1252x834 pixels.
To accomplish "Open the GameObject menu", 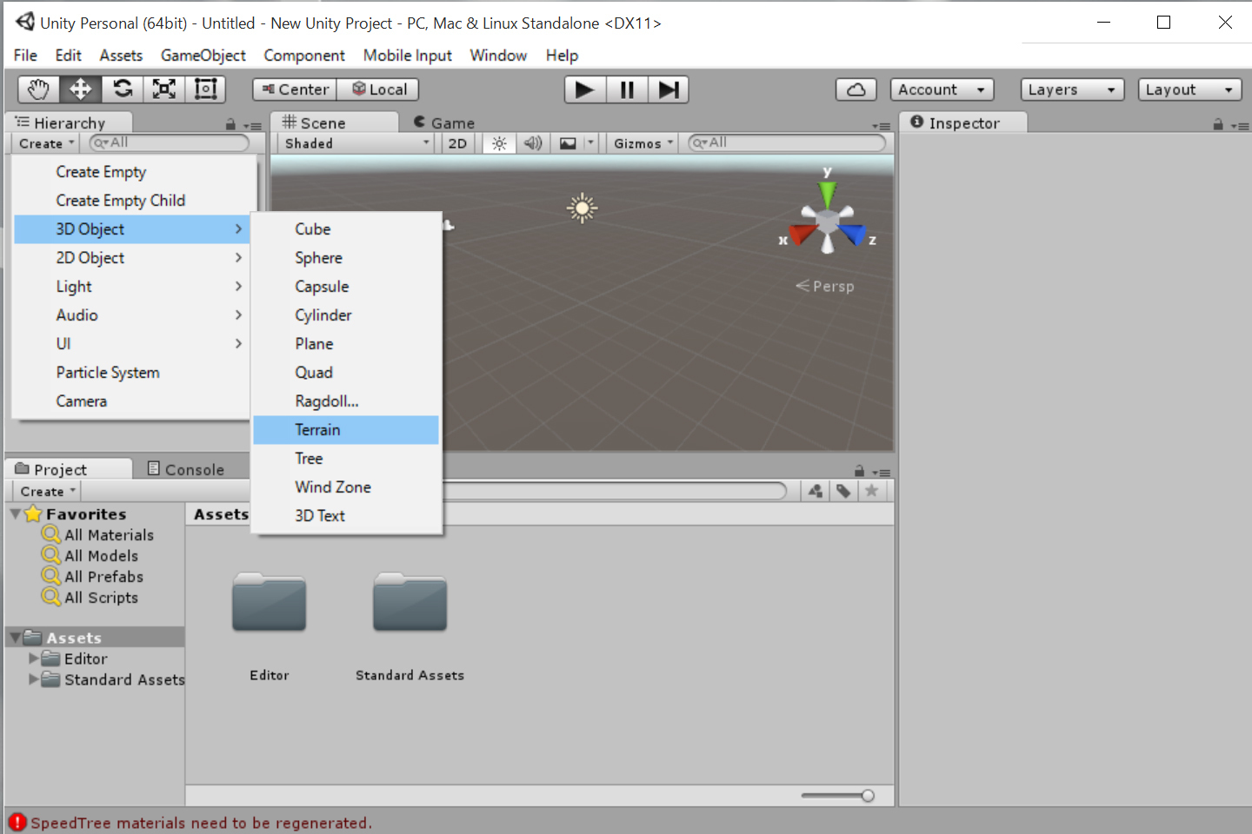I will click(203, 56).
